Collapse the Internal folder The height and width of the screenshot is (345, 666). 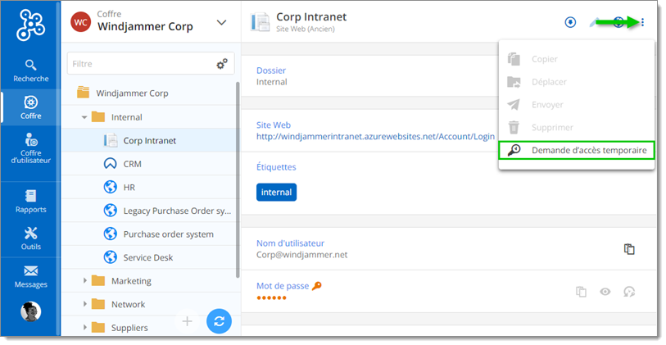[x=84, y=117]
